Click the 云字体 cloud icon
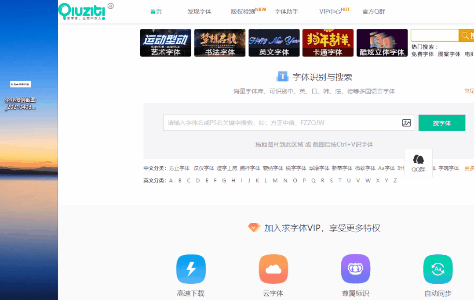This screenshot has width=474, height=300. point(273,269)
